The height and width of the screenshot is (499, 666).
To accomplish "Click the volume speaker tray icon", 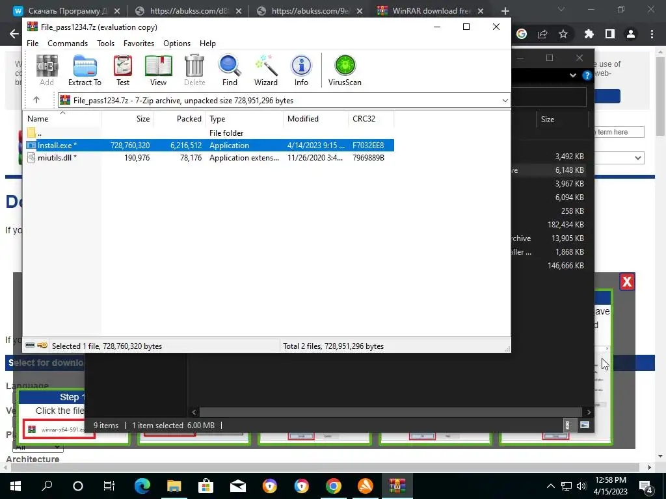I will (581, 486).
